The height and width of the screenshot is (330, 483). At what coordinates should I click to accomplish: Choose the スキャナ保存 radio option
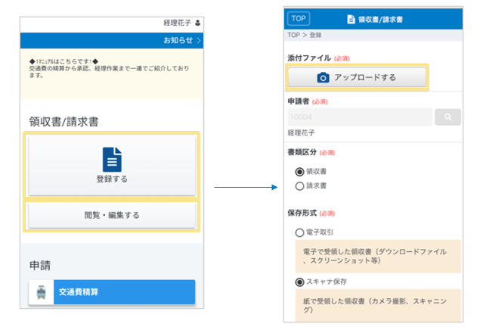300,282
